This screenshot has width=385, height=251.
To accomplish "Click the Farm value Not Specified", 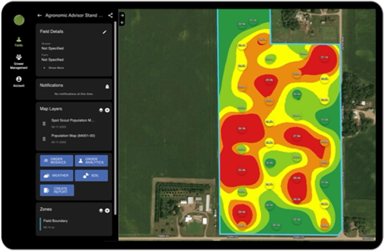I will (52, 60).
